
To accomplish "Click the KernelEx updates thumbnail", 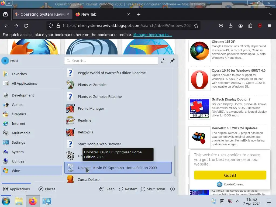I will click(x=199, y=137).
